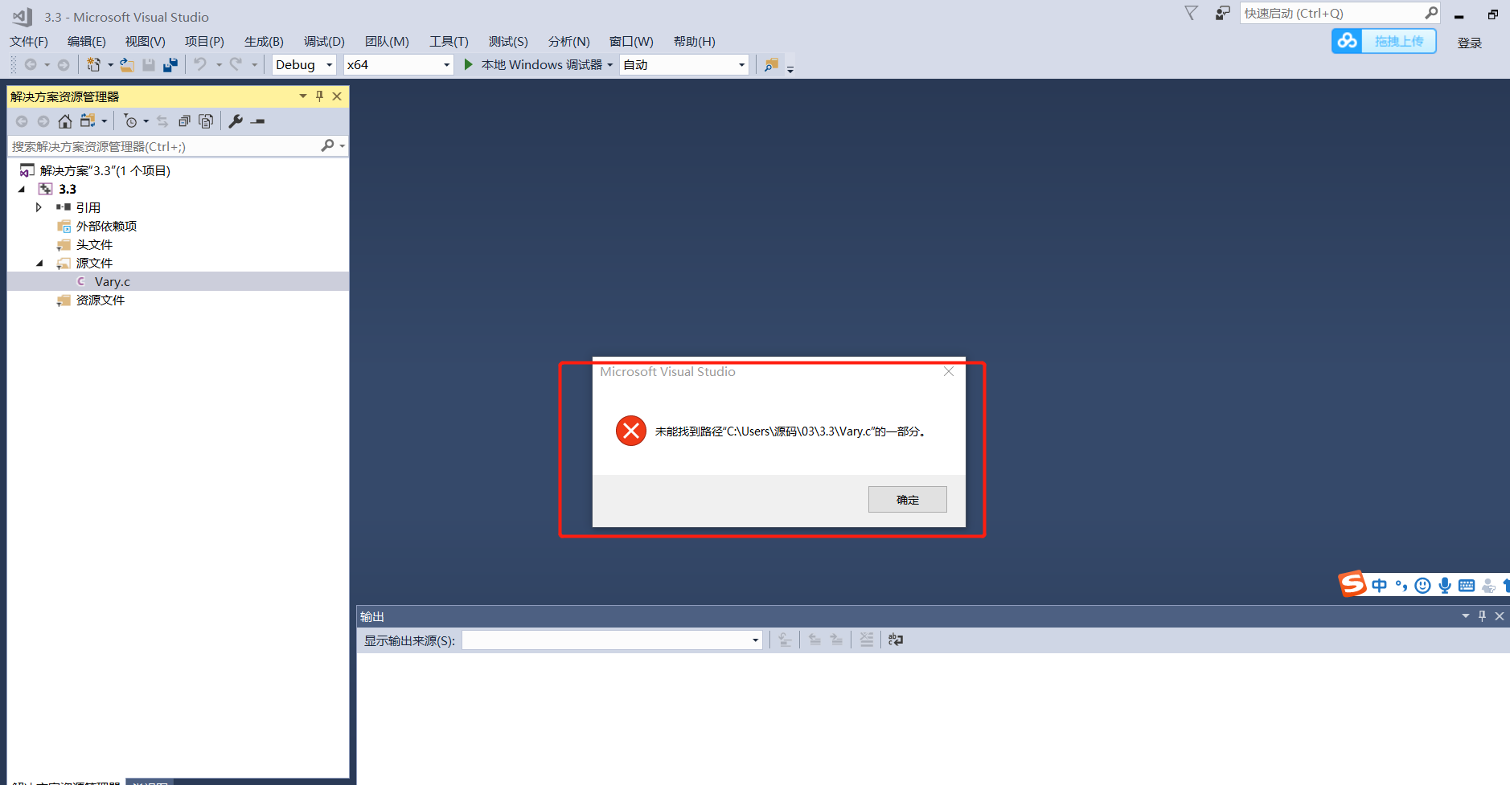This screenshot has height=785, width=1510.
Task: Click the Sogou input method S logo
Action: [x=1352, y=584]
